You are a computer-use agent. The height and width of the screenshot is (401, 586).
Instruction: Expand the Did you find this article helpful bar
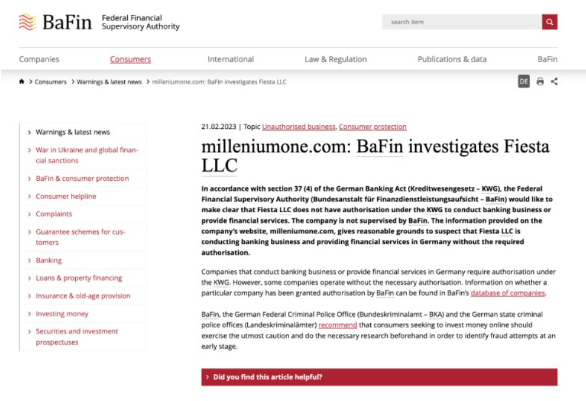click(x=379, y=377)
